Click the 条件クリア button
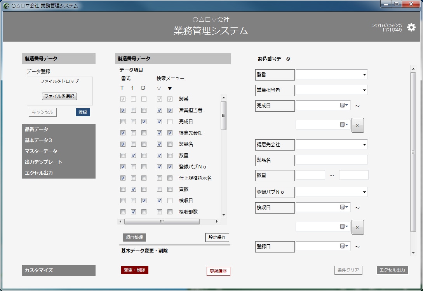The height and width of the screenshot is (291, 423). 348,270
